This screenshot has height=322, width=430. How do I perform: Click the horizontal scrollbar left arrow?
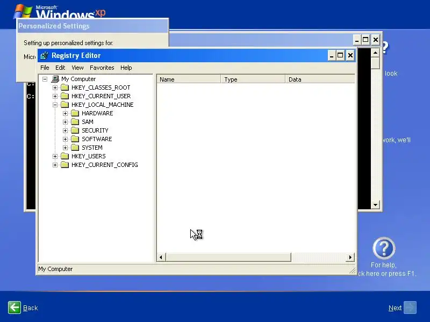[x=161, y=258]
